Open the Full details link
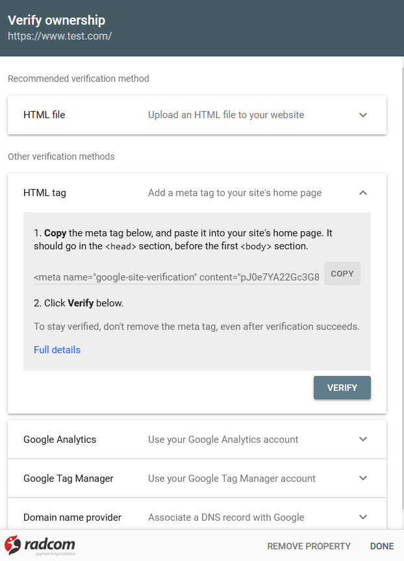 pos(57,349)
